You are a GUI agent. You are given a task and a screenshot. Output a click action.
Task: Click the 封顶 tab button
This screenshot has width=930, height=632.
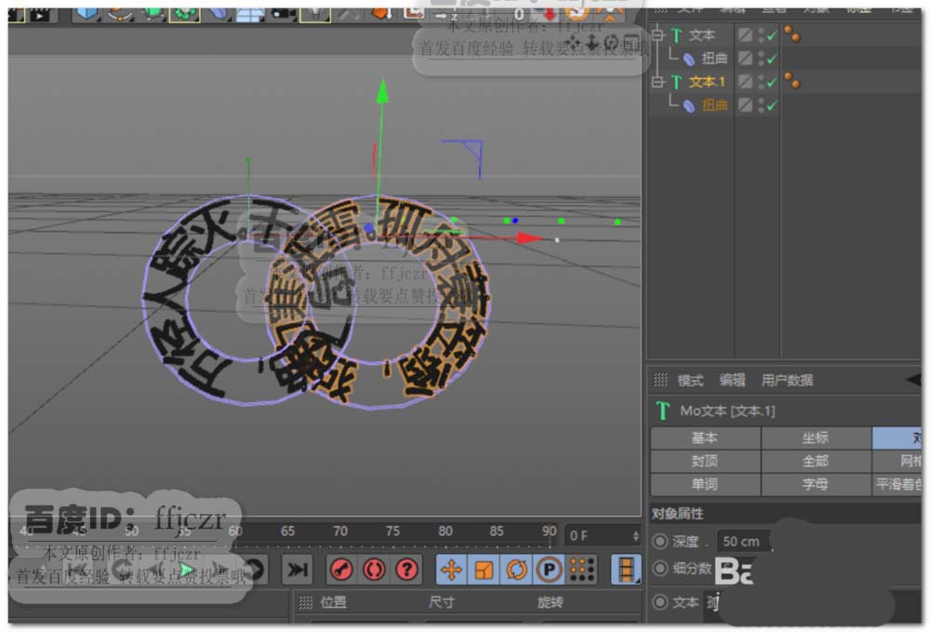coord(704,461)
